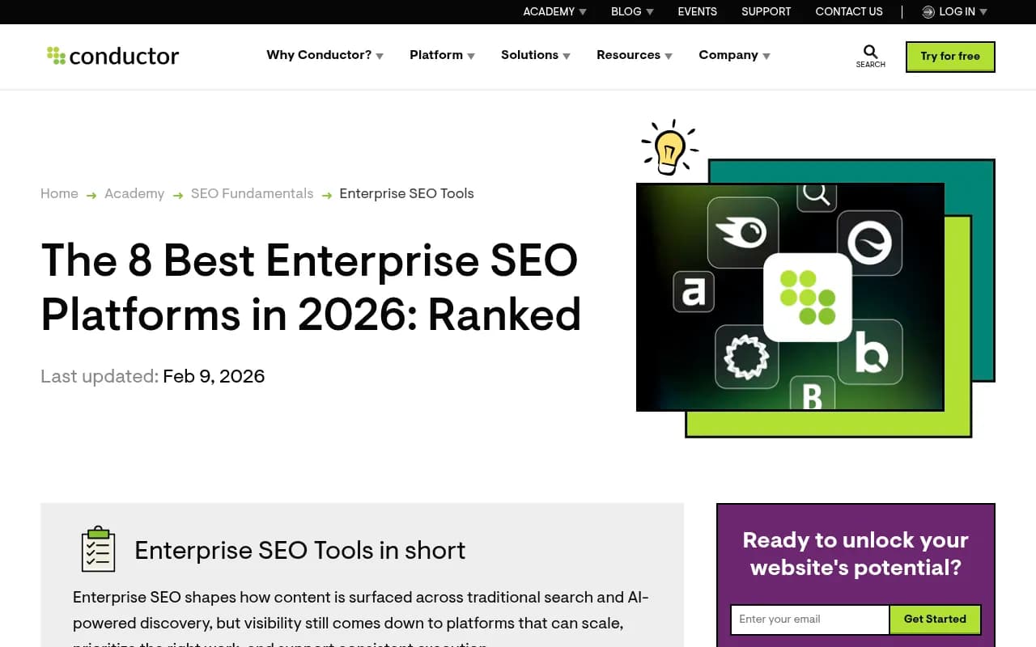
Task: Click the Try for free button
Action: [950, 57]
